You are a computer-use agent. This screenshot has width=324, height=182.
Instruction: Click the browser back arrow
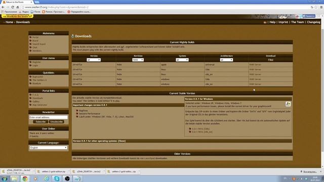point(3,7)
